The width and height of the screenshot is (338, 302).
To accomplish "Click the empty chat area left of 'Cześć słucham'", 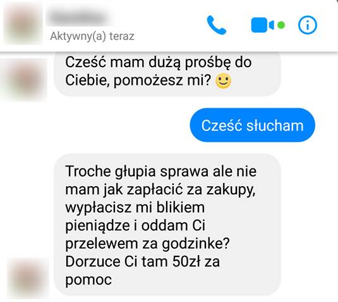I will pyautogui.click(x=95, y=125).
